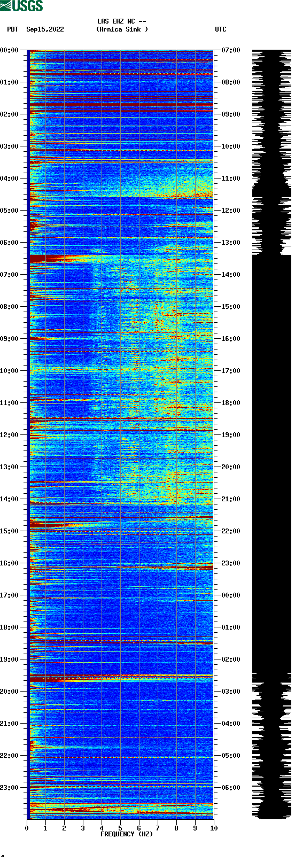
Task: Click frequency axis tick label 1
Action: (x=45, y=828)
